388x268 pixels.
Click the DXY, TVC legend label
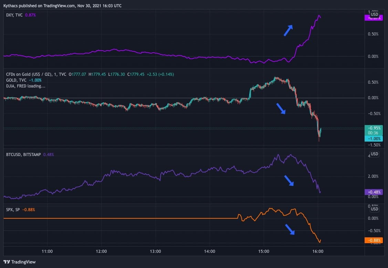tap(14, 15)
